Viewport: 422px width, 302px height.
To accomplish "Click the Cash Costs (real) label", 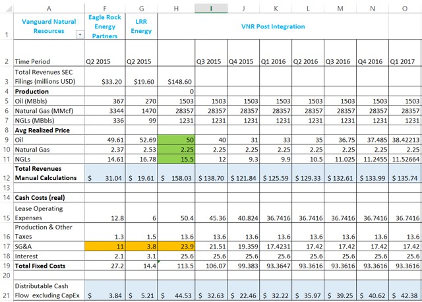I will [49, 197].
